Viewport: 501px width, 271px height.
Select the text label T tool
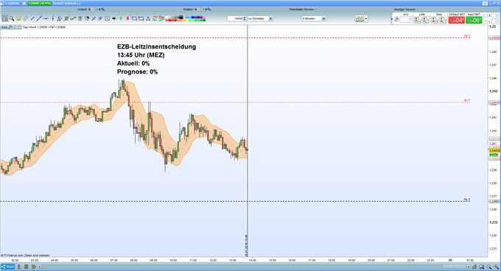(108, 18)
